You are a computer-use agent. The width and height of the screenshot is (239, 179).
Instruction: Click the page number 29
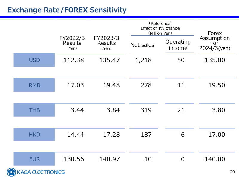click(232, 172)
